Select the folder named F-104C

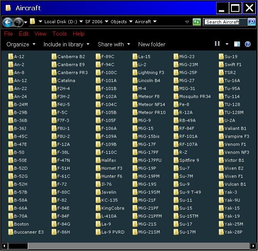click(x=106, y=104)
